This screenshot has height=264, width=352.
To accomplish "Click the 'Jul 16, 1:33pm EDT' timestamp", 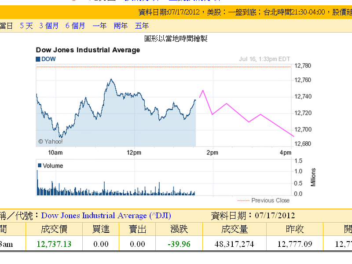I will pos(264,59).
